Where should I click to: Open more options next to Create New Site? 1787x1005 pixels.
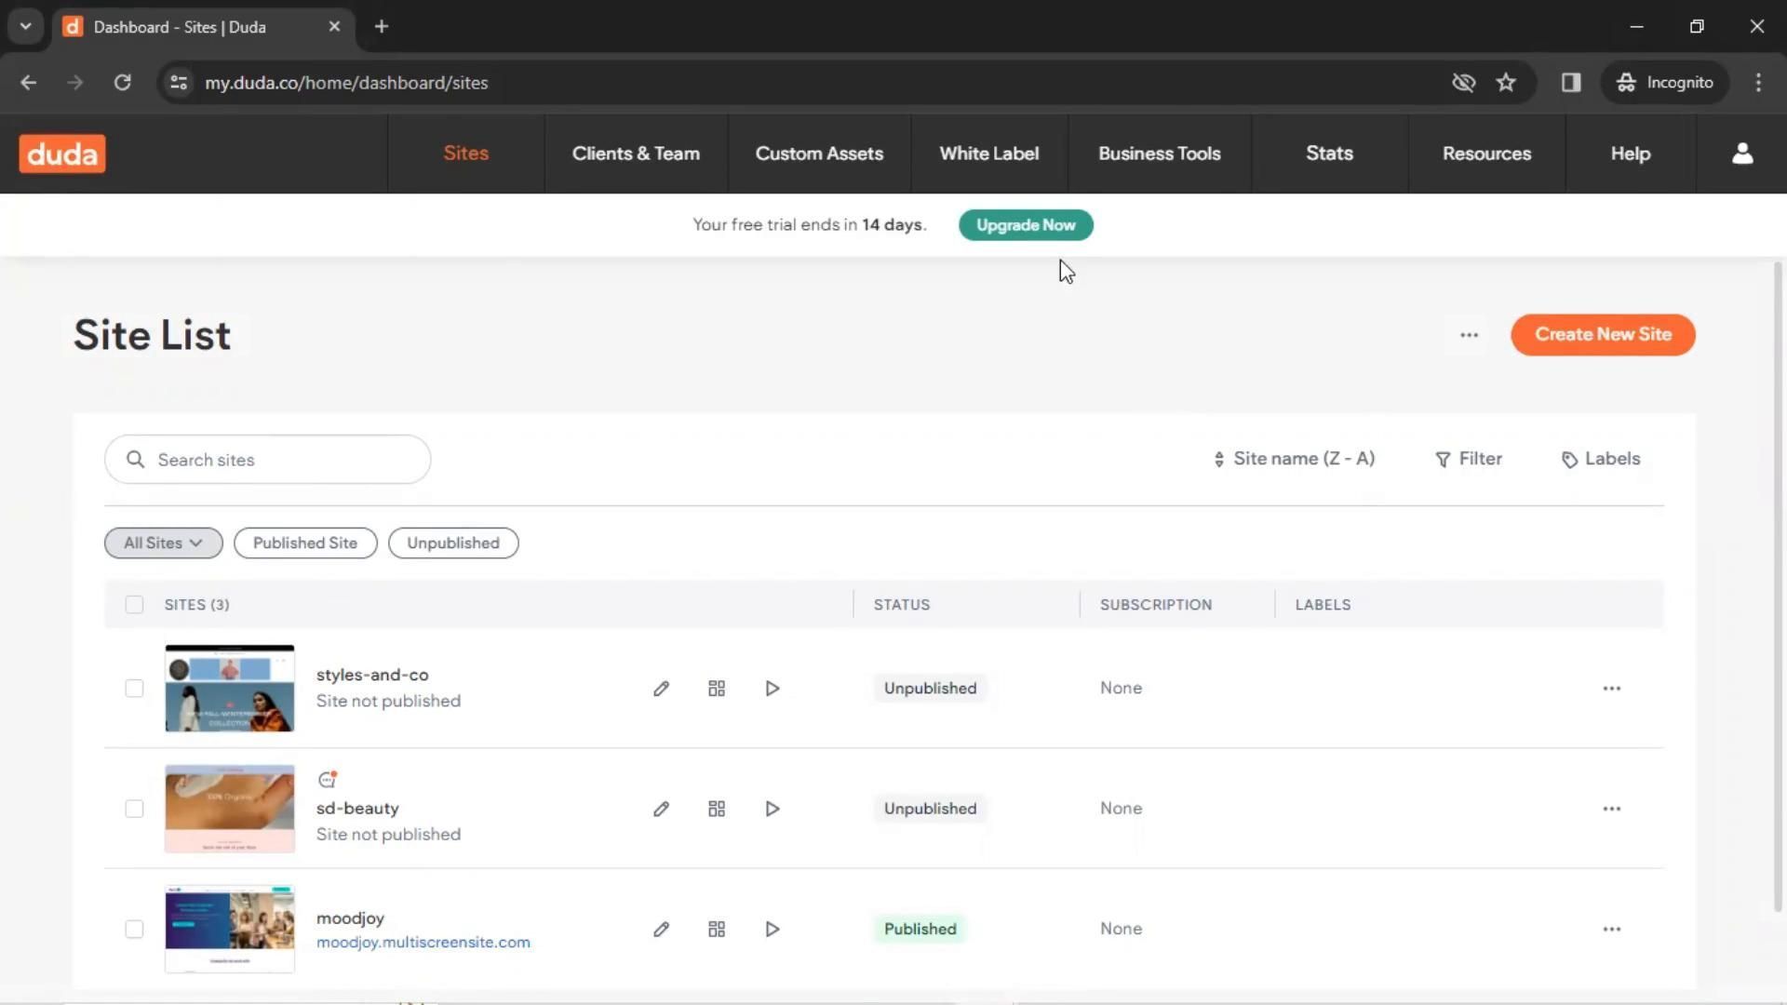(x=1469, y=335)
